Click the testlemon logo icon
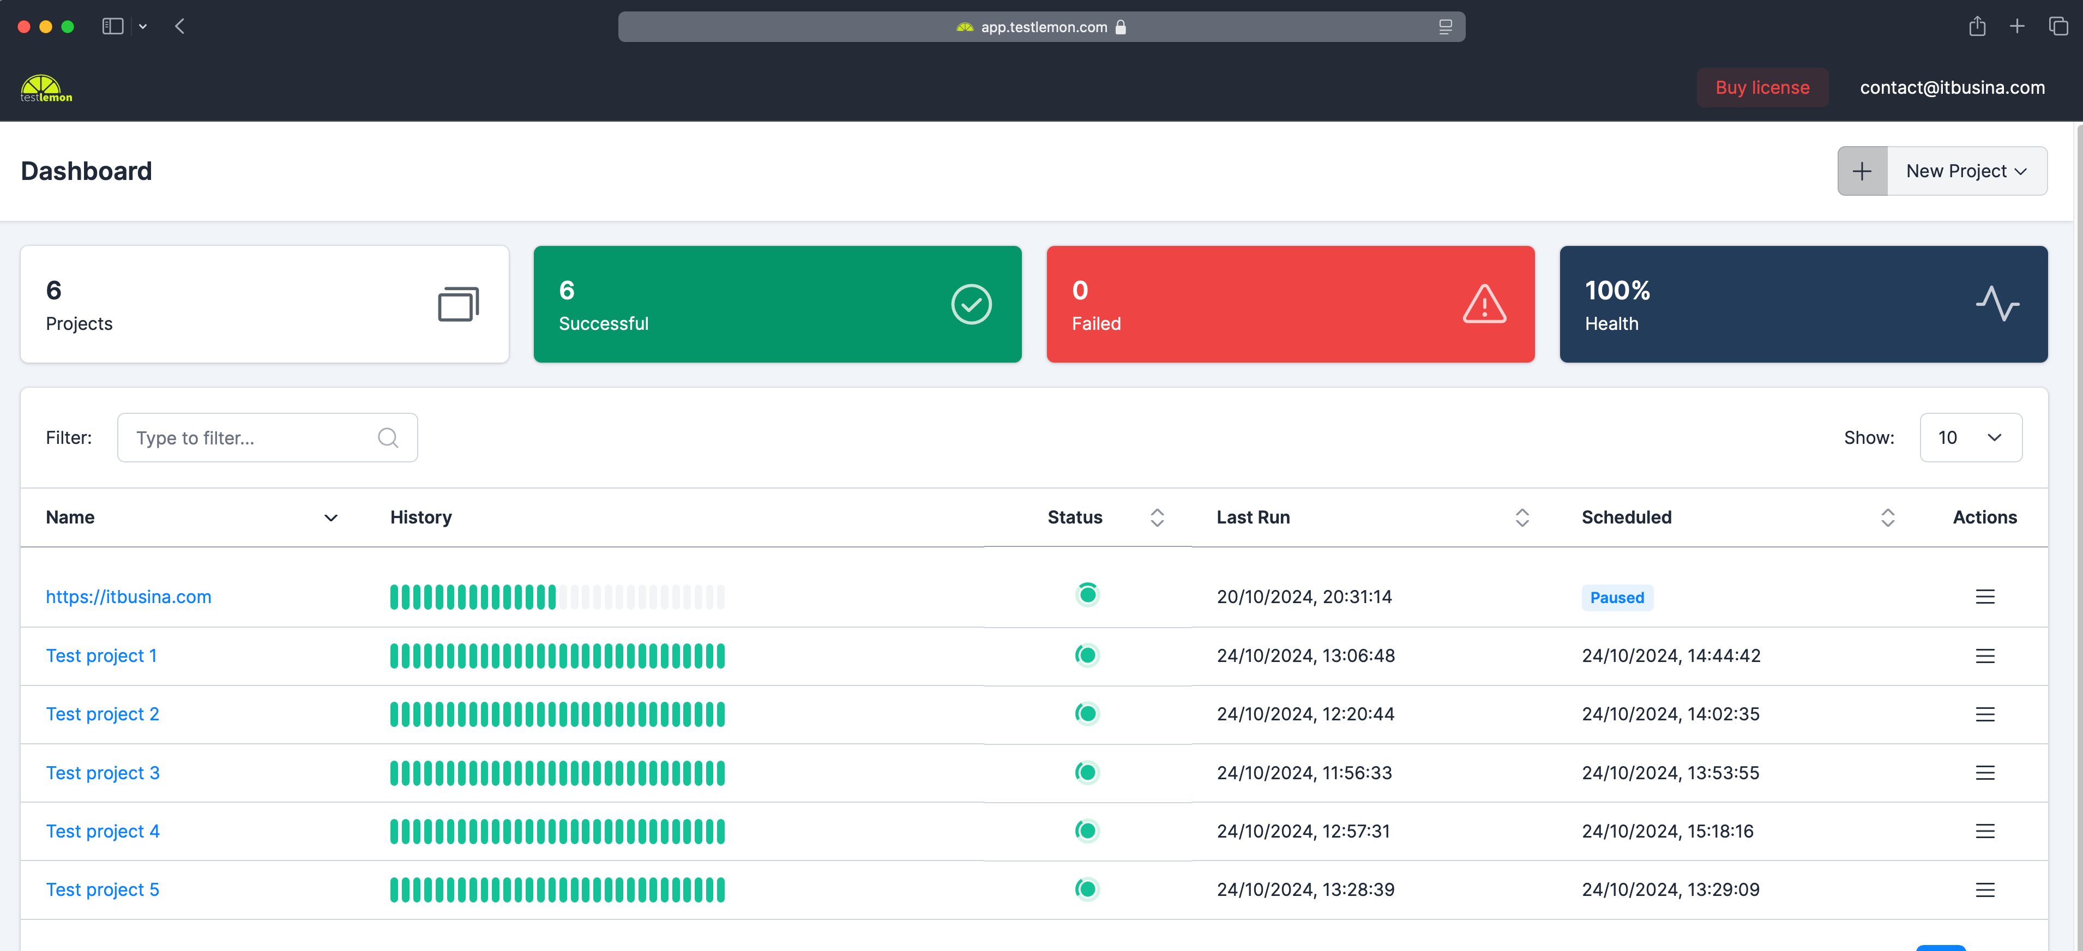 point(45,88)
